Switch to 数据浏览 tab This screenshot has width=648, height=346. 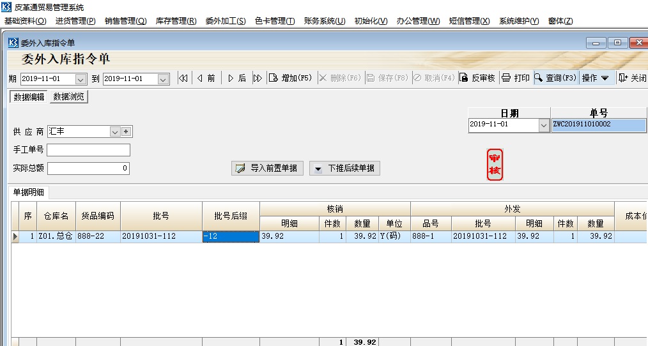pos(68,97)
